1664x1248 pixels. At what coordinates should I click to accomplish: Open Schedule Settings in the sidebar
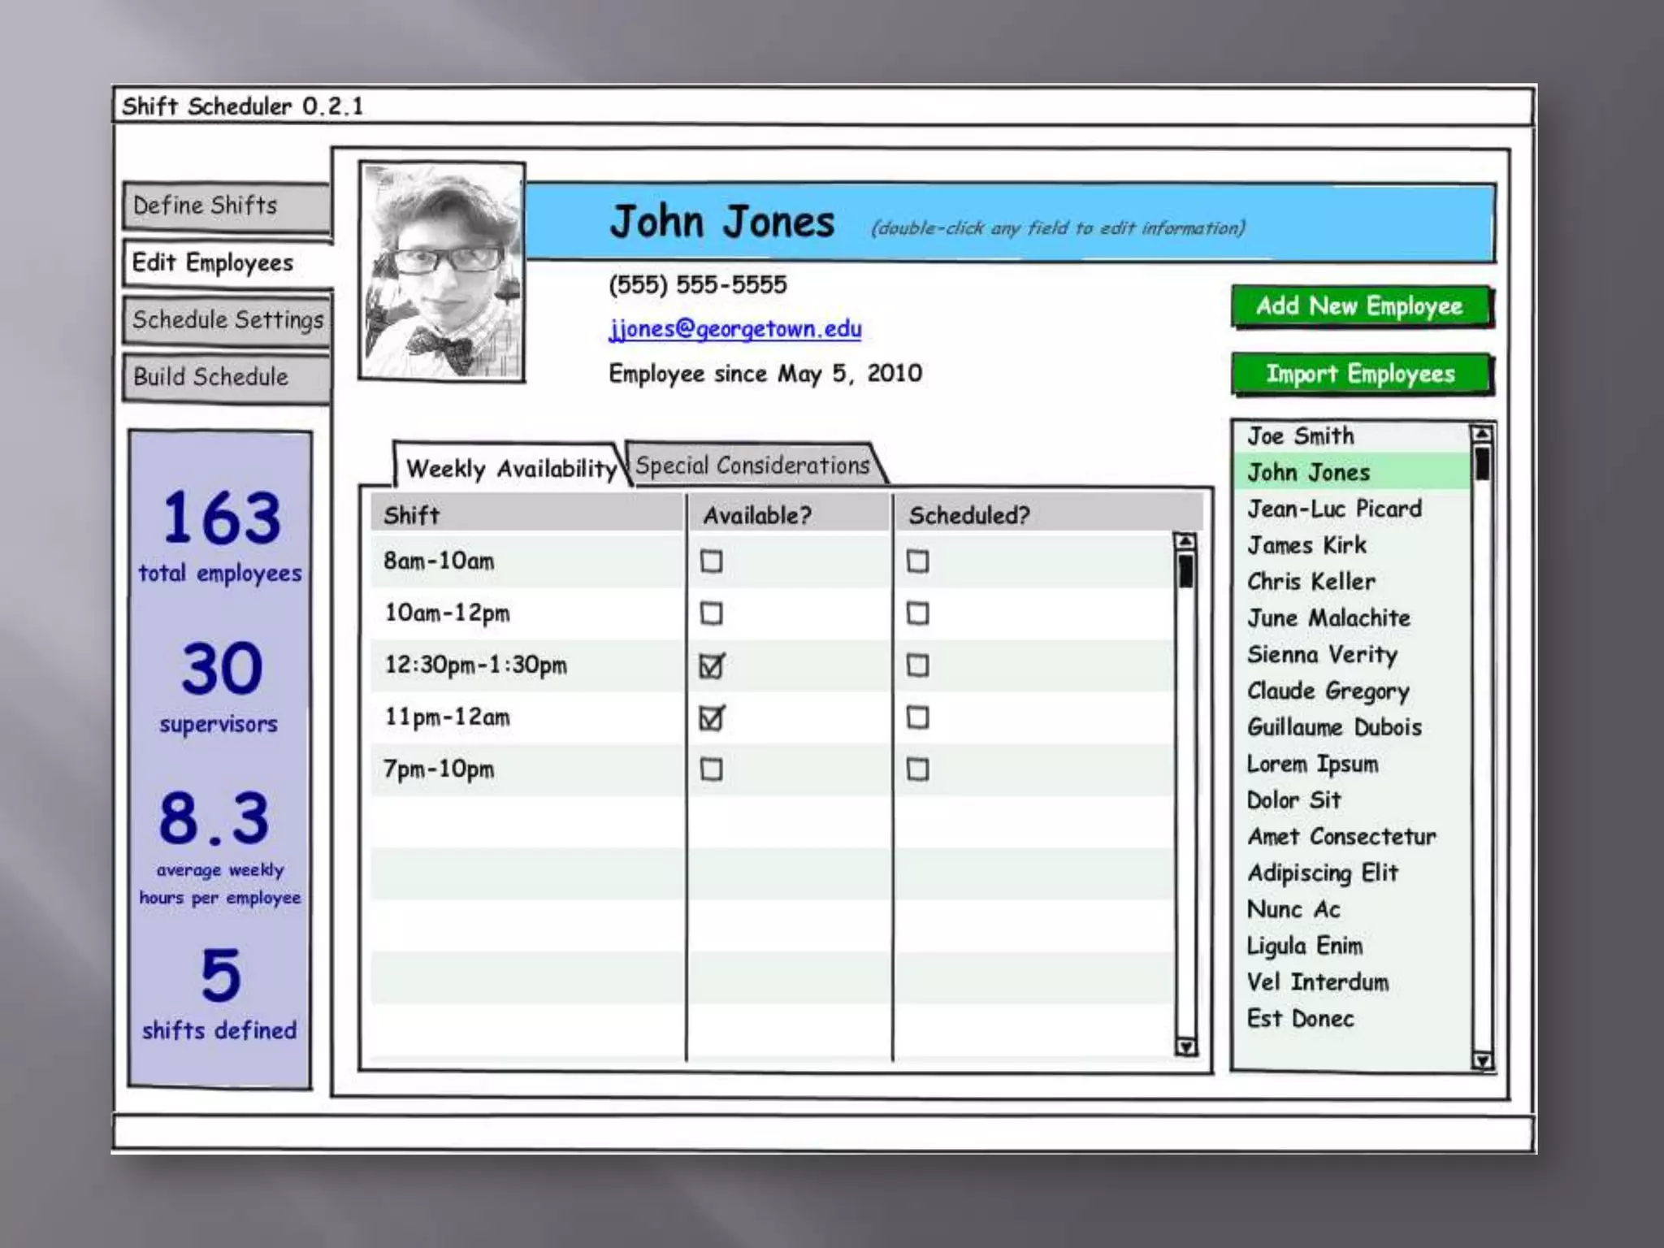point(227,320)
